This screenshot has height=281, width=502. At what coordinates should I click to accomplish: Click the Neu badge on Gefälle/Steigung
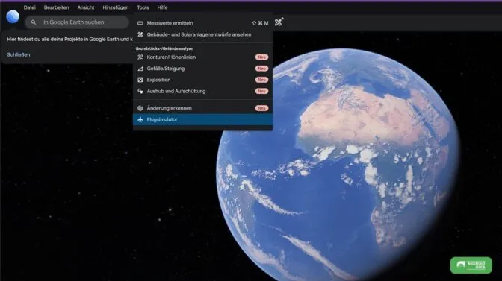261,69
